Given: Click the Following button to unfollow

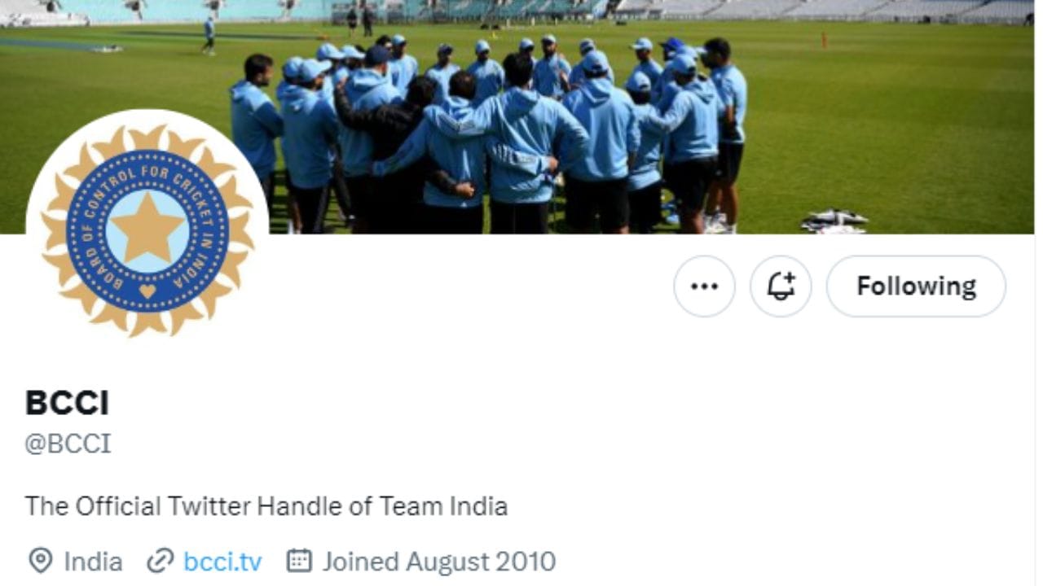Looking at the screenshot, I should (x=916, y=286).
